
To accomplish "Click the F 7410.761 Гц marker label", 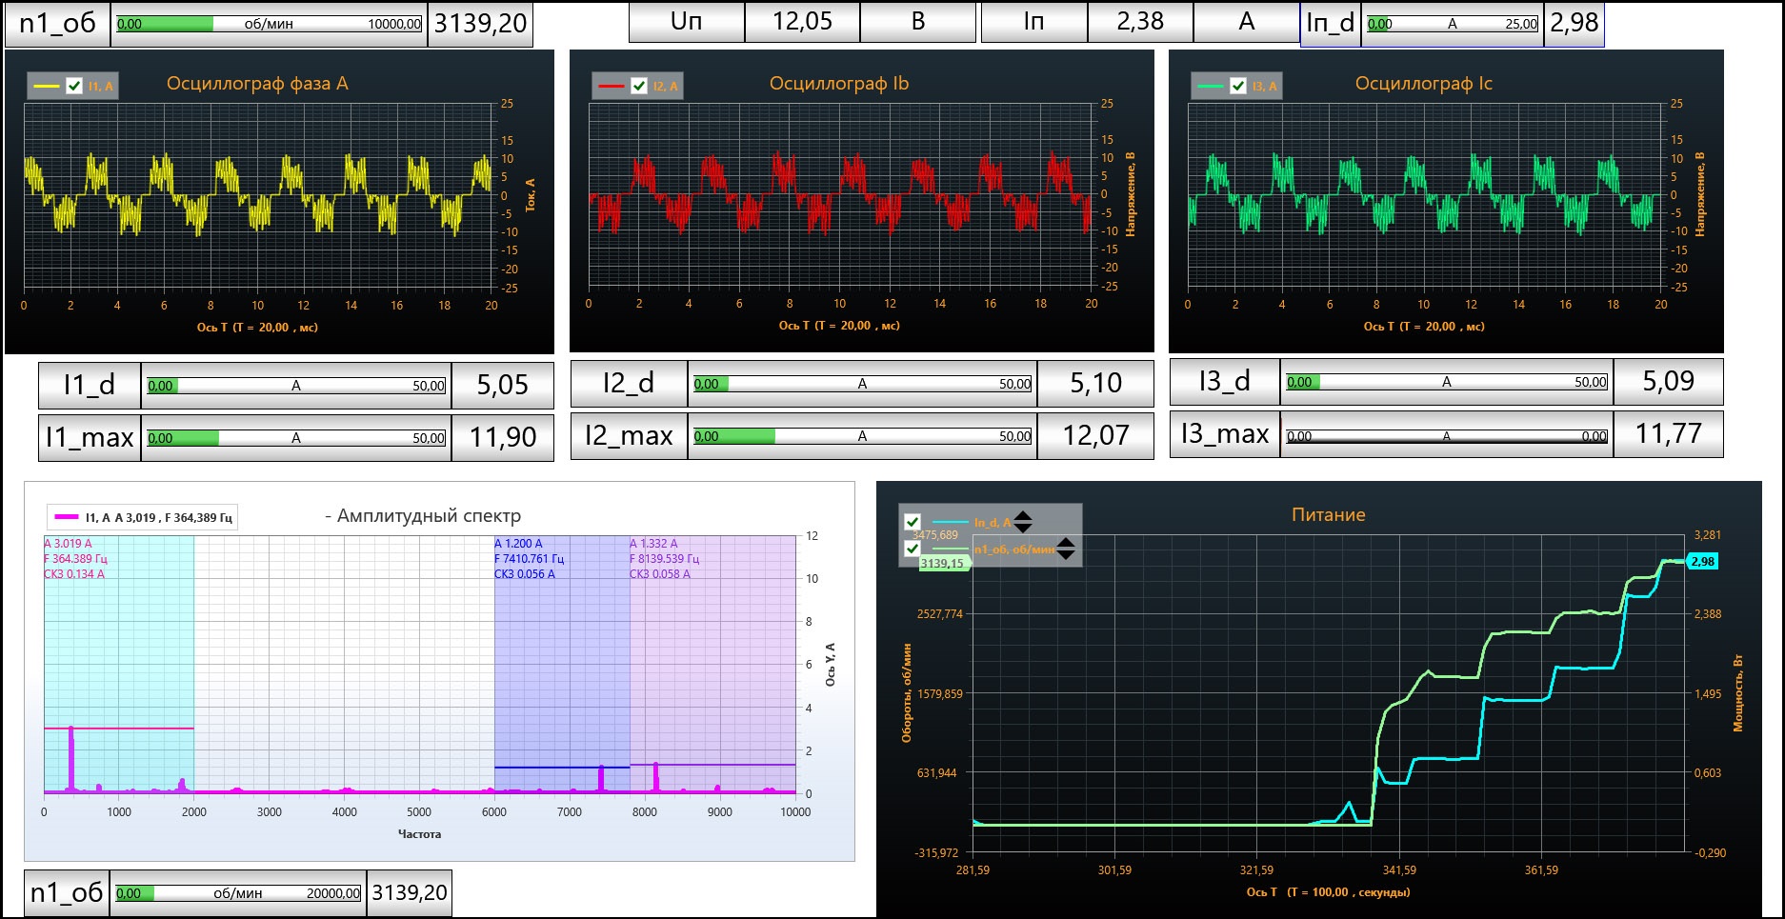I will pos(529,559).
